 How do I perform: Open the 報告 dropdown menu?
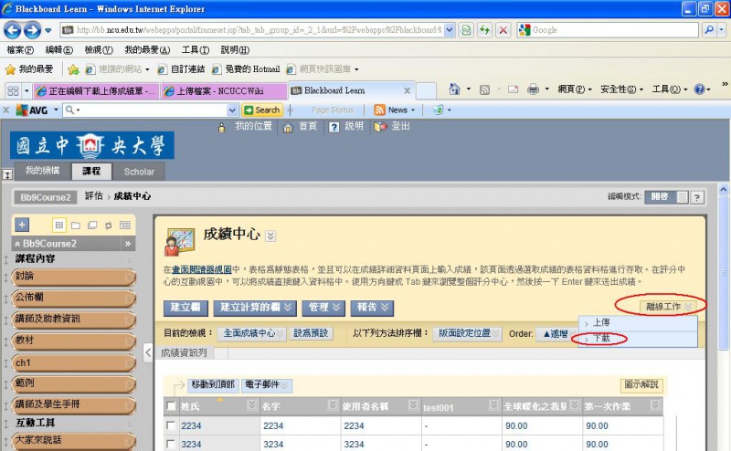[376, 308]
